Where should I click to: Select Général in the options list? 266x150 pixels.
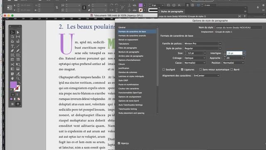coord(122,27)
